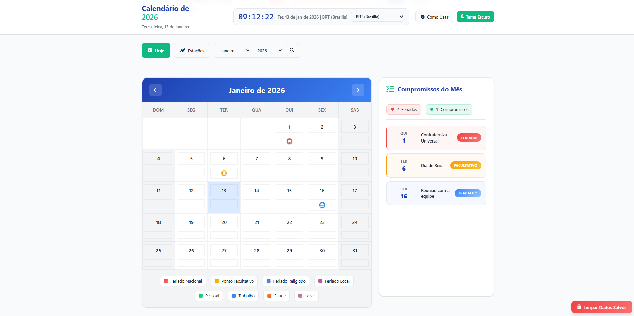Open the 2026 year dropdown
This screenshot has height=316, width=634.
pyautogui.click(x=269, y=51)
